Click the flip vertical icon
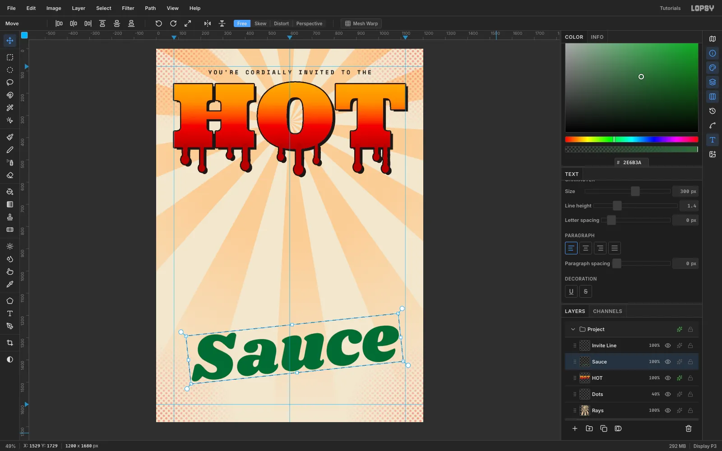This screenshot has height=451, width=722. 222,23
